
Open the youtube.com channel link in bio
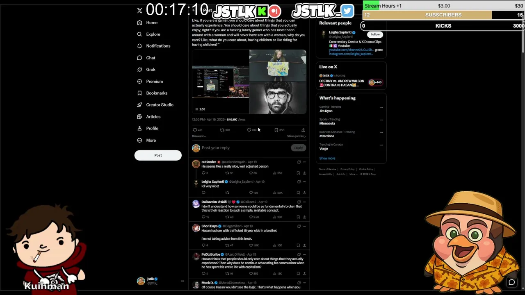351,50
